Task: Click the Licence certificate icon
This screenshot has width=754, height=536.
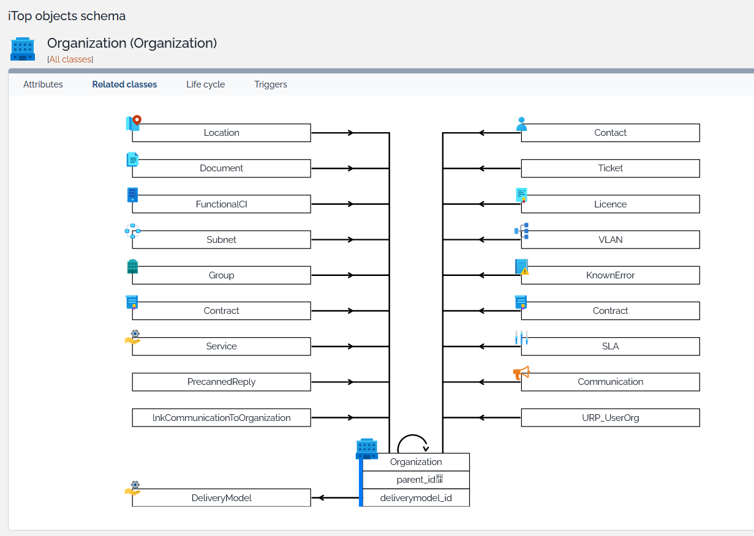Action: click(x=521, y=195)
